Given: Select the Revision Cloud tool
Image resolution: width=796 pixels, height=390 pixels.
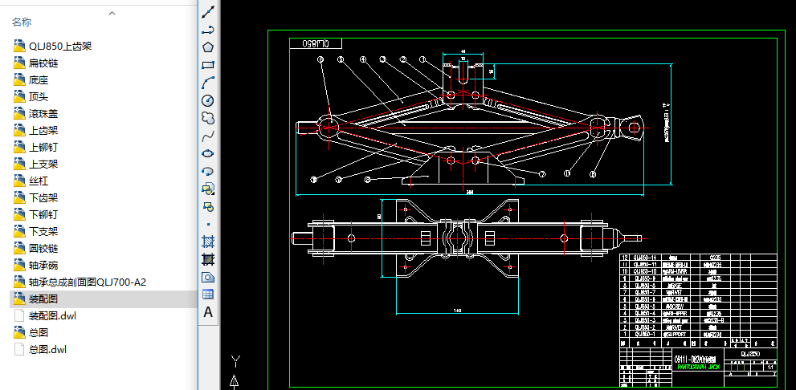Looking at the screenshot, I should pos(208,118).
